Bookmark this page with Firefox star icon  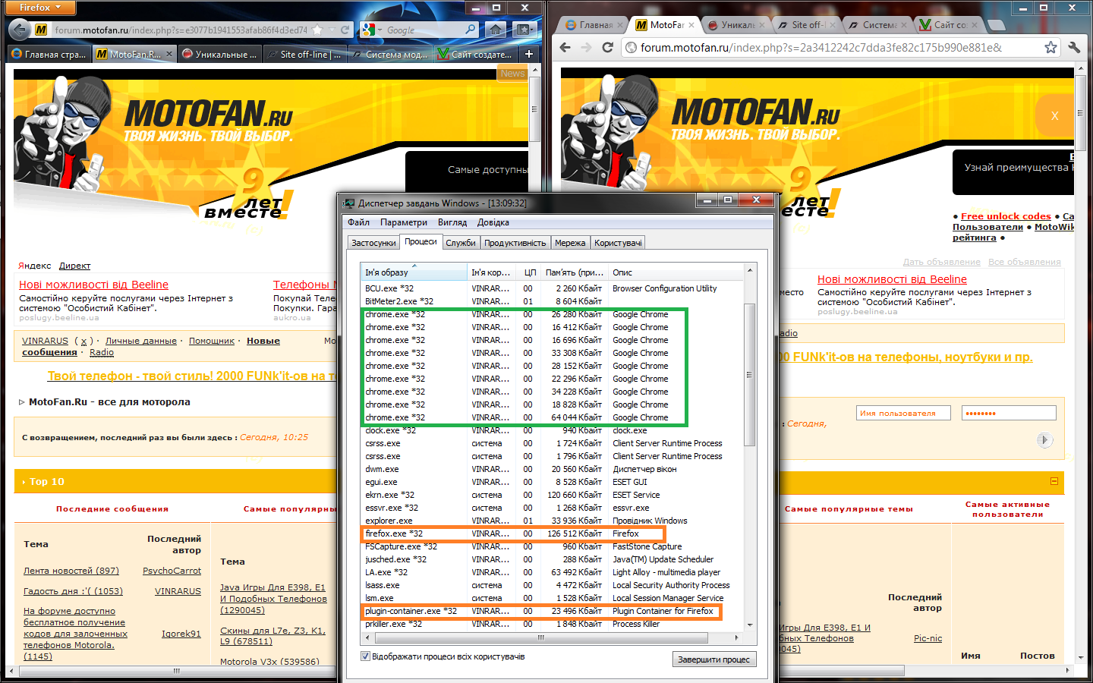317,30
